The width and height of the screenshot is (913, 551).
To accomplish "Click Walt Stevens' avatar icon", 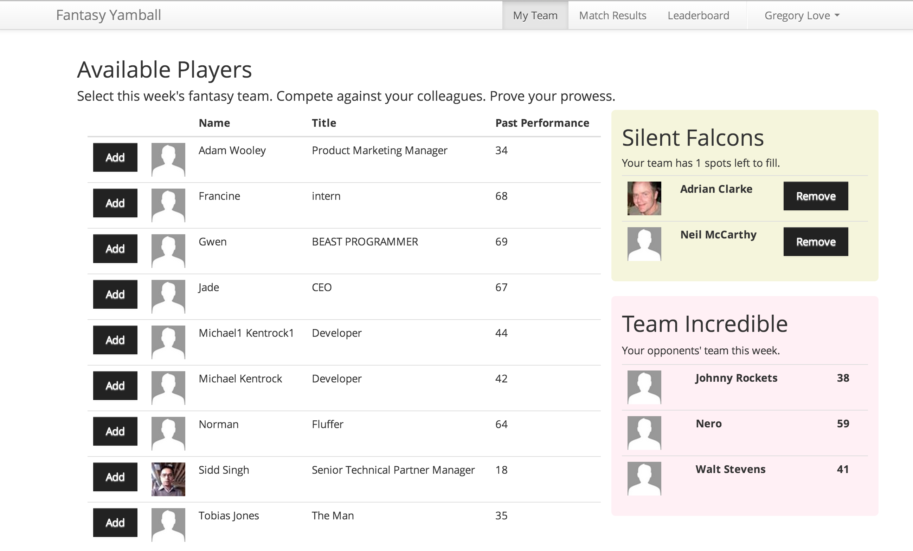I will 644,478.
